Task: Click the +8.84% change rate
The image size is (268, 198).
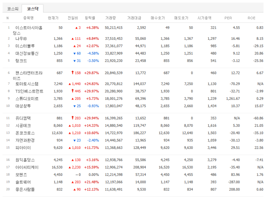Action: pyautogui.click(x=93, y=39)
